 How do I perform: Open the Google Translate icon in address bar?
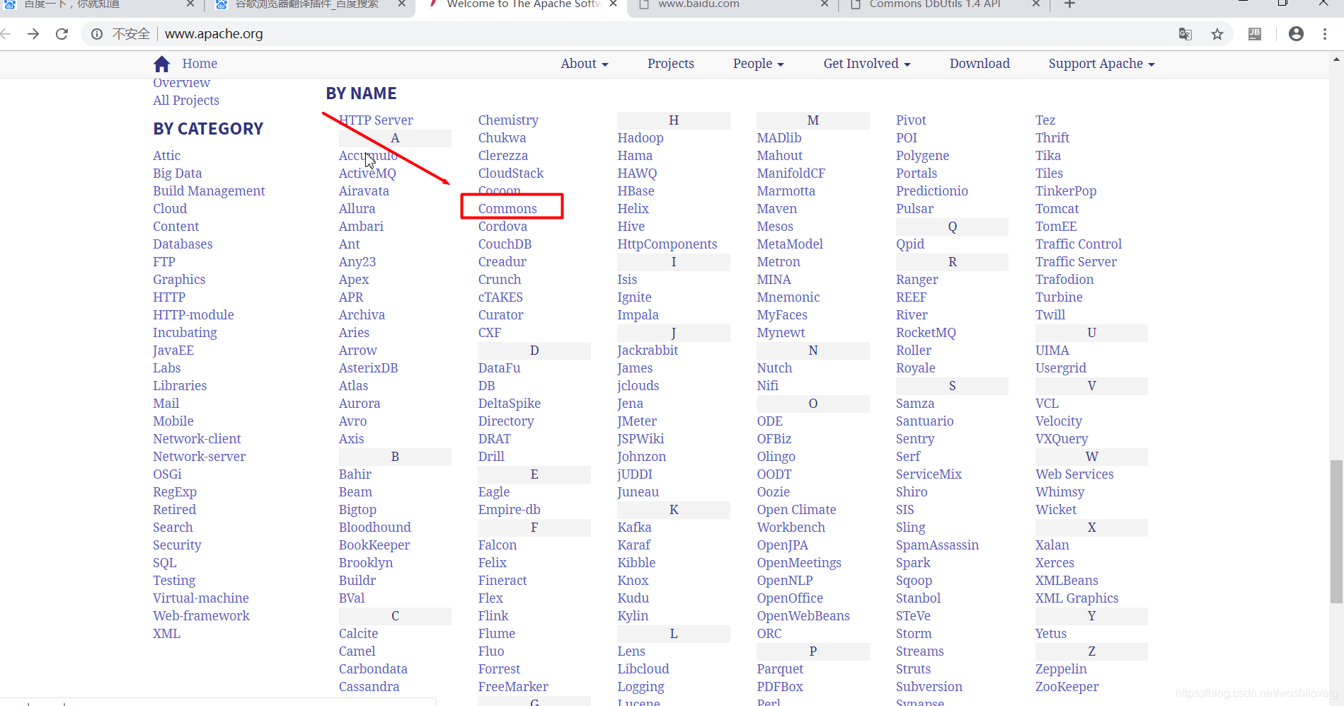[1185, 34]
